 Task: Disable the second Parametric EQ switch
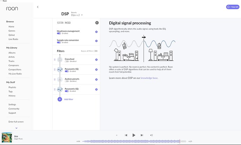tap(67, 91)
